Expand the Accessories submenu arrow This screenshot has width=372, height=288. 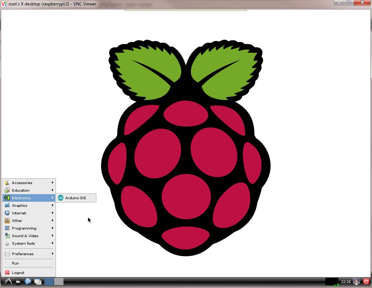click(52, 182)
